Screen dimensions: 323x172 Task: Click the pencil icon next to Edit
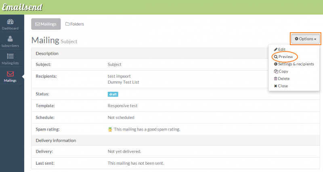[276, 49]
